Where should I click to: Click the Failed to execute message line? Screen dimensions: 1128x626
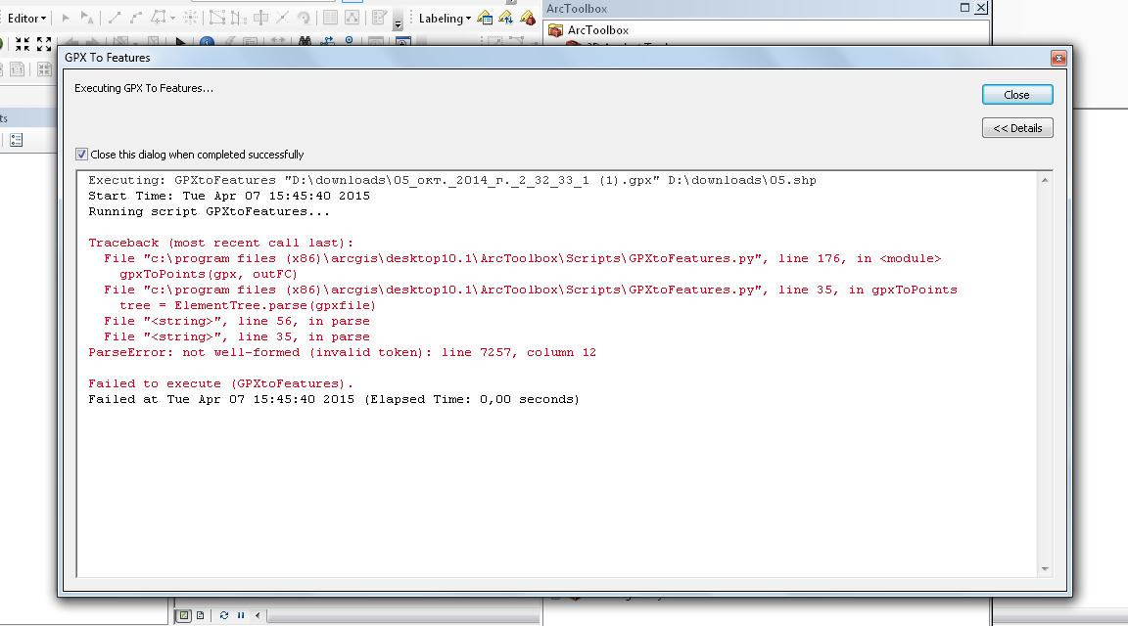[221, 383]
